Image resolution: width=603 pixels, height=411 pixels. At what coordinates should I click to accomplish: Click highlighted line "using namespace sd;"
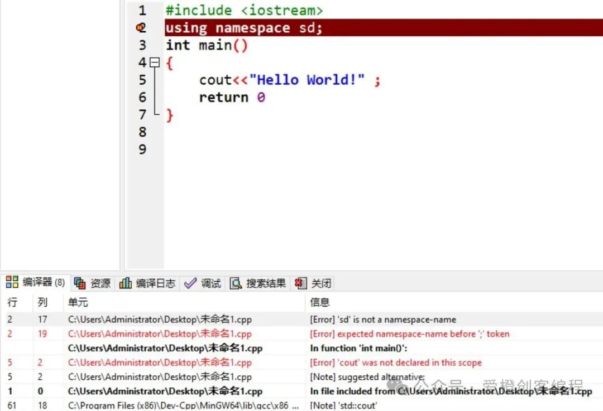point(243,28)
